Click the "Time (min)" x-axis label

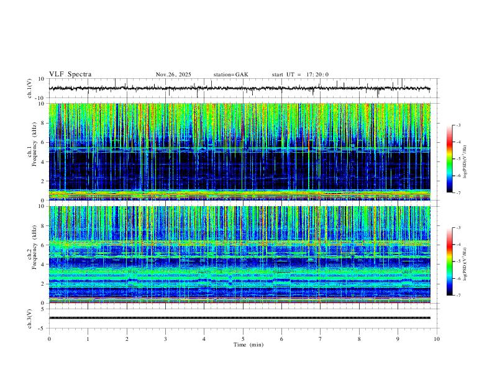pos(248,345)
